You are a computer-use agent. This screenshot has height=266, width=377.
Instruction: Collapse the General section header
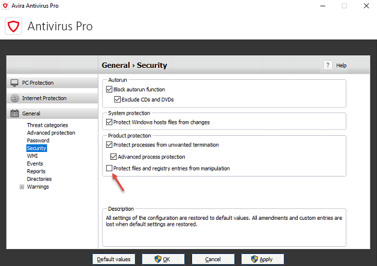52,113
